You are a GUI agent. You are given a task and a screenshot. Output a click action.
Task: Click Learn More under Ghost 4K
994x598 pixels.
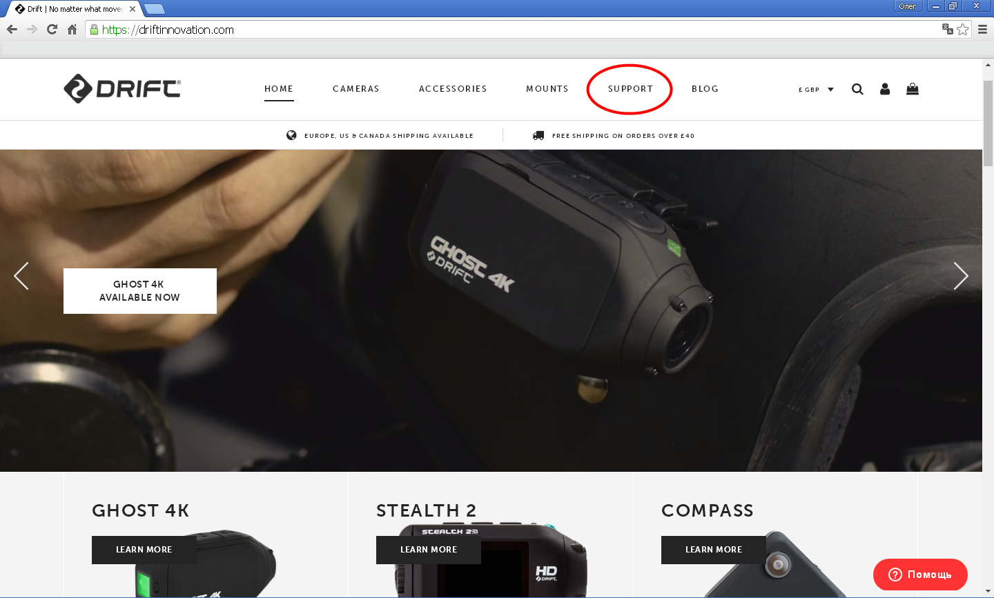(144, 550)
